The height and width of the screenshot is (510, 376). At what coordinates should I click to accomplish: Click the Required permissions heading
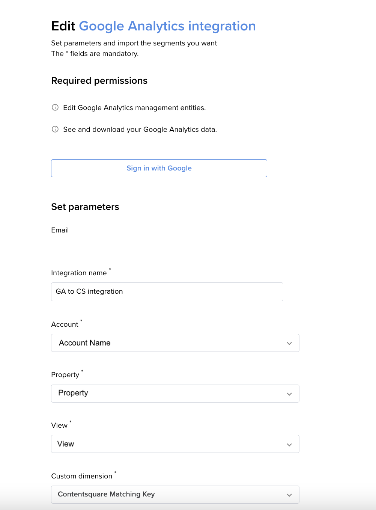[99, 80]
